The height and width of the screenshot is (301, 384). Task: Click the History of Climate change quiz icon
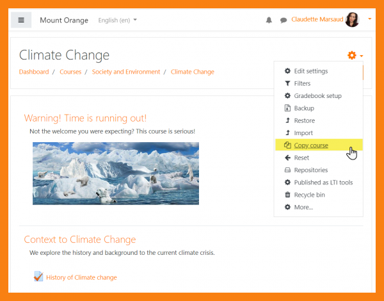point(38,277)
